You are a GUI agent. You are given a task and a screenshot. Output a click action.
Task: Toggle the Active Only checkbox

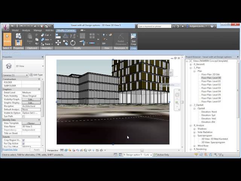pyautogui.click(x=156, y=155)
